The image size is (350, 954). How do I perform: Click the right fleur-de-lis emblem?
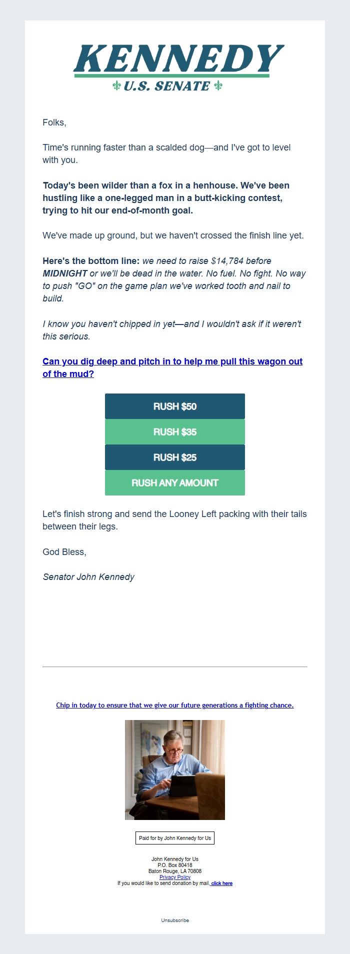pos(218,86)
